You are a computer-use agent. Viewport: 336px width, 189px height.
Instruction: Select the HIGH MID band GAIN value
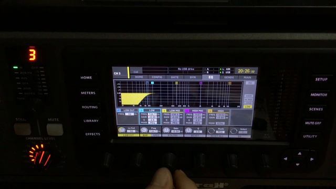(197, 118)
